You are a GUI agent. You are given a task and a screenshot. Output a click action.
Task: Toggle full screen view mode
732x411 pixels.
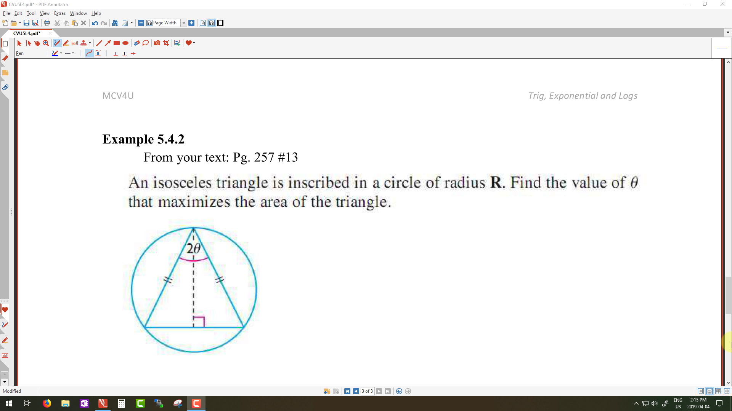pos(220,23)
